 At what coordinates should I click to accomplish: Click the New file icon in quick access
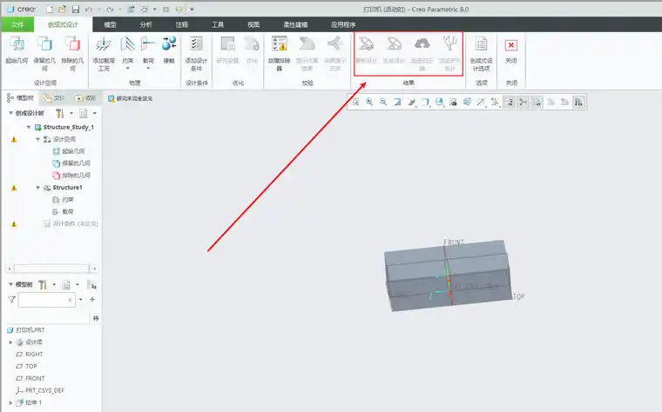coord(50,9)
